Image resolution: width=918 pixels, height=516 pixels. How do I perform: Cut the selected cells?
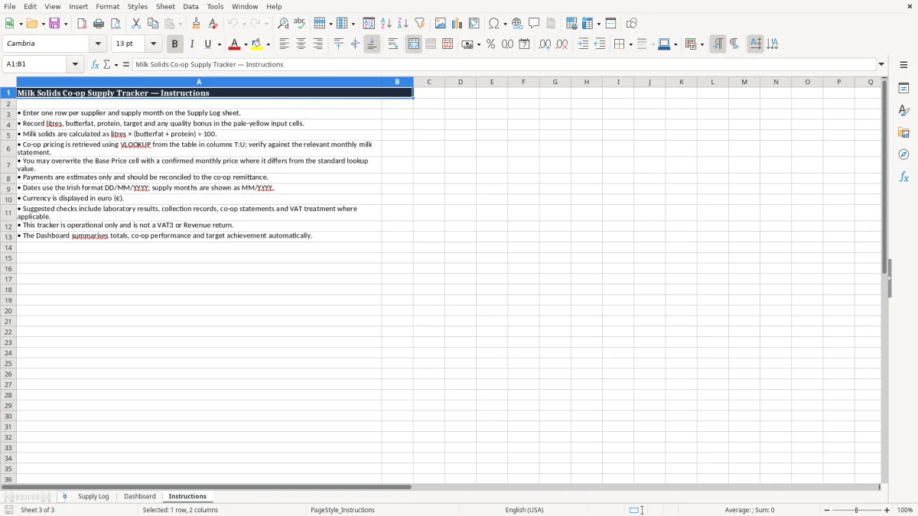pyautogui.click(x=136, y=24)
